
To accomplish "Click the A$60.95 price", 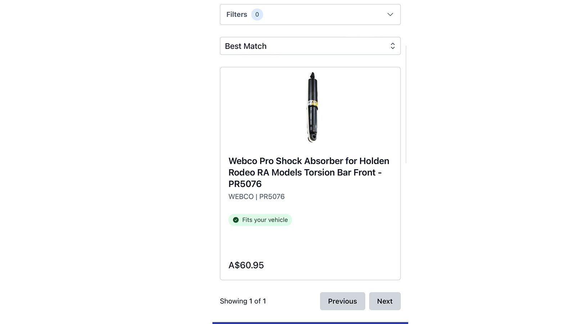I will tap(246, 265).
